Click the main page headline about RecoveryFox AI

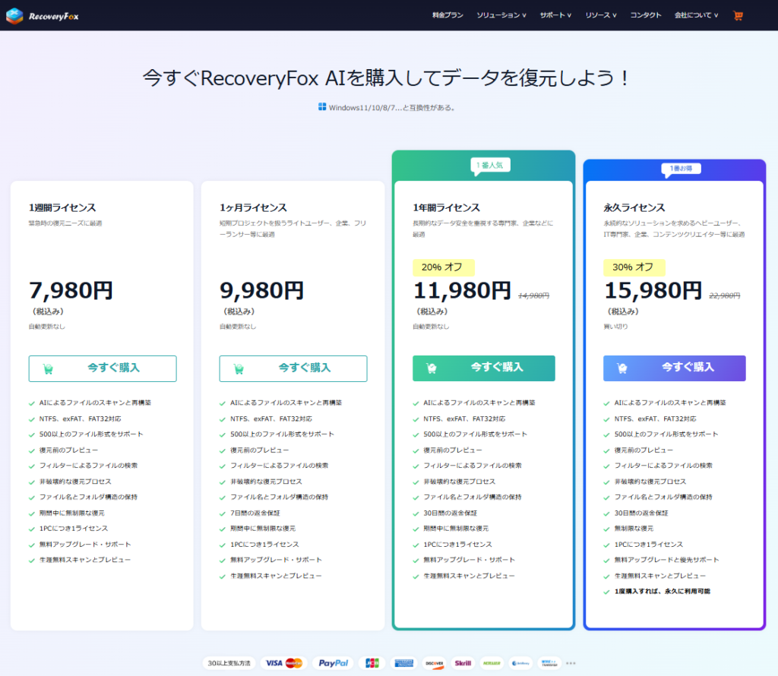pyautogui.click(x=387, y=78)
